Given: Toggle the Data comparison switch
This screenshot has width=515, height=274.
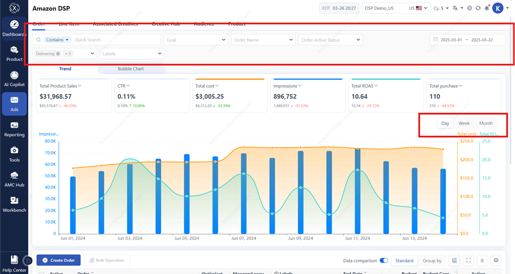Looking at the screenshot, I should click(x=384, y=260).
